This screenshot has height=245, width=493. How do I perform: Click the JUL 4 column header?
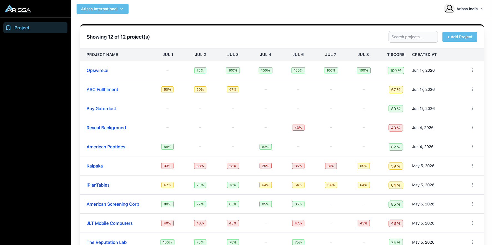[266, 55]
